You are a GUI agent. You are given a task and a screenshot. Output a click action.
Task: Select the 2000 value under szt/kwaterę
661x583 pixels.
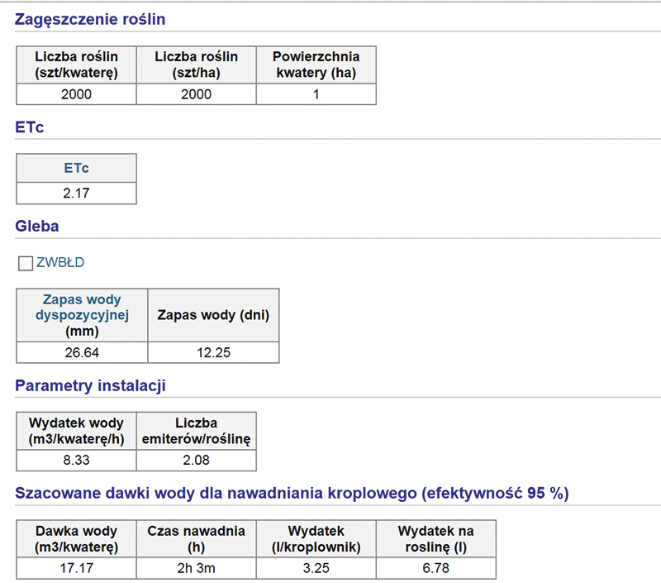[x=76, y=94]
